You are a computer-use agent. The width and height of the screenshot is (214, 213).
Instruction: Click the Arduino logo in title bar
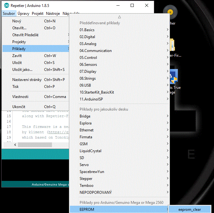pos(6,6)
